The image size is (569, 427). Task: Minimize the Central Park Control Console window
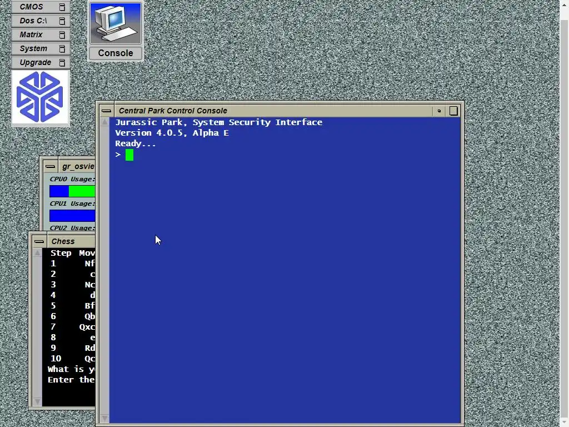point(439,111)
